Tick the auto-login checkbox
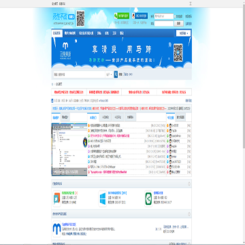This screenshot has height=245, width=245. tap(176, 16)
